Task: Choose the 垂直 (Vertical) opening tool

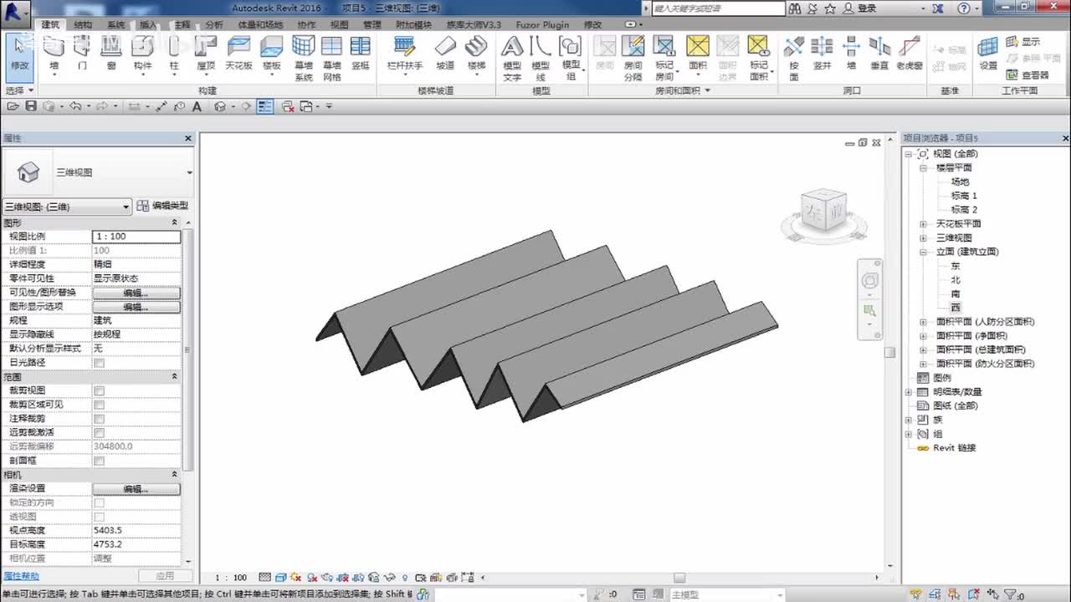Action: [879, 54]
